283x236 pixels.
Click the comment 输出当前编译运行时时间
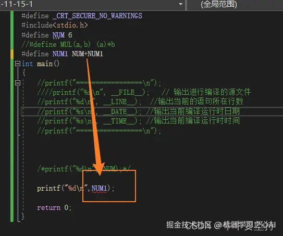pos(196,120)
